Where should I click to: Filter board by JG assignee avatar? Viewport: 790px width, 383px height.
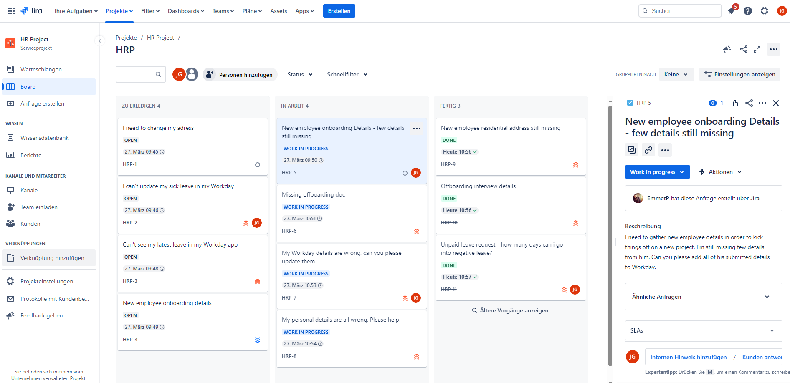(179, 74)
